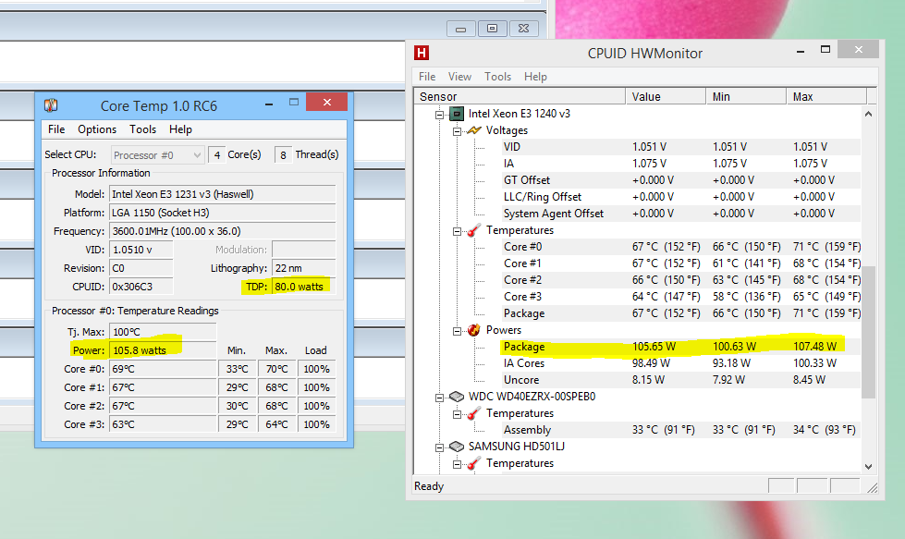The height and width of the screenshot is (539, 905).
Task: Open Core Temp Tools menu
Action: (142, 129)
